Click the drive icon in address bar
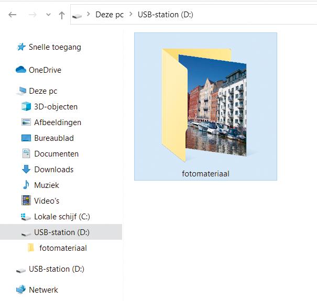 (77, 16)
